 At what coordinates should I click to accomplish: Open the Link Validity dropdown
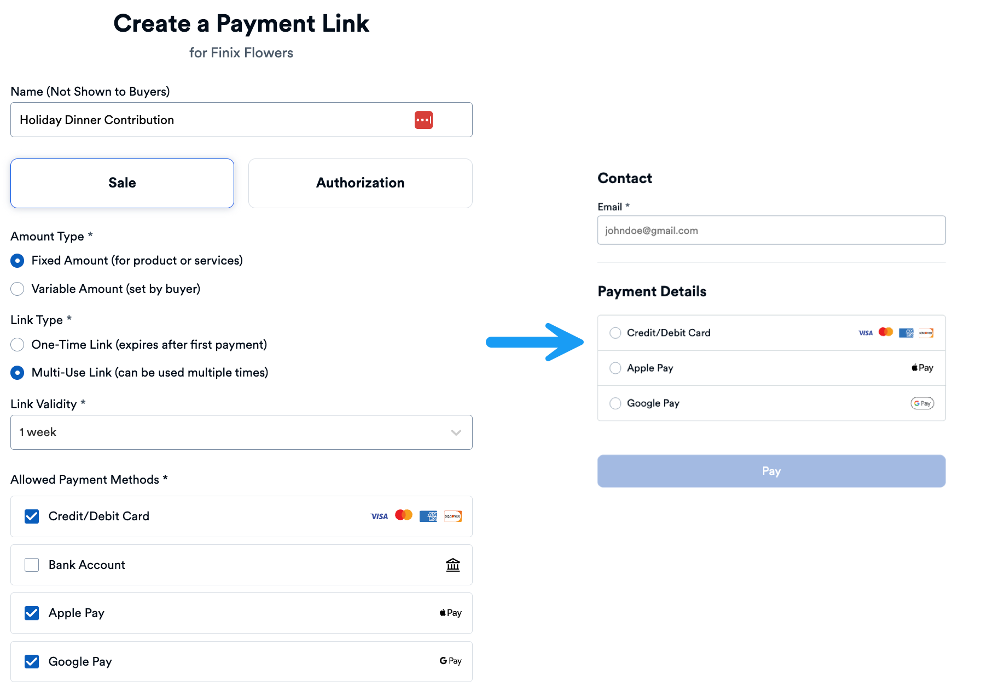coord(241,432)
